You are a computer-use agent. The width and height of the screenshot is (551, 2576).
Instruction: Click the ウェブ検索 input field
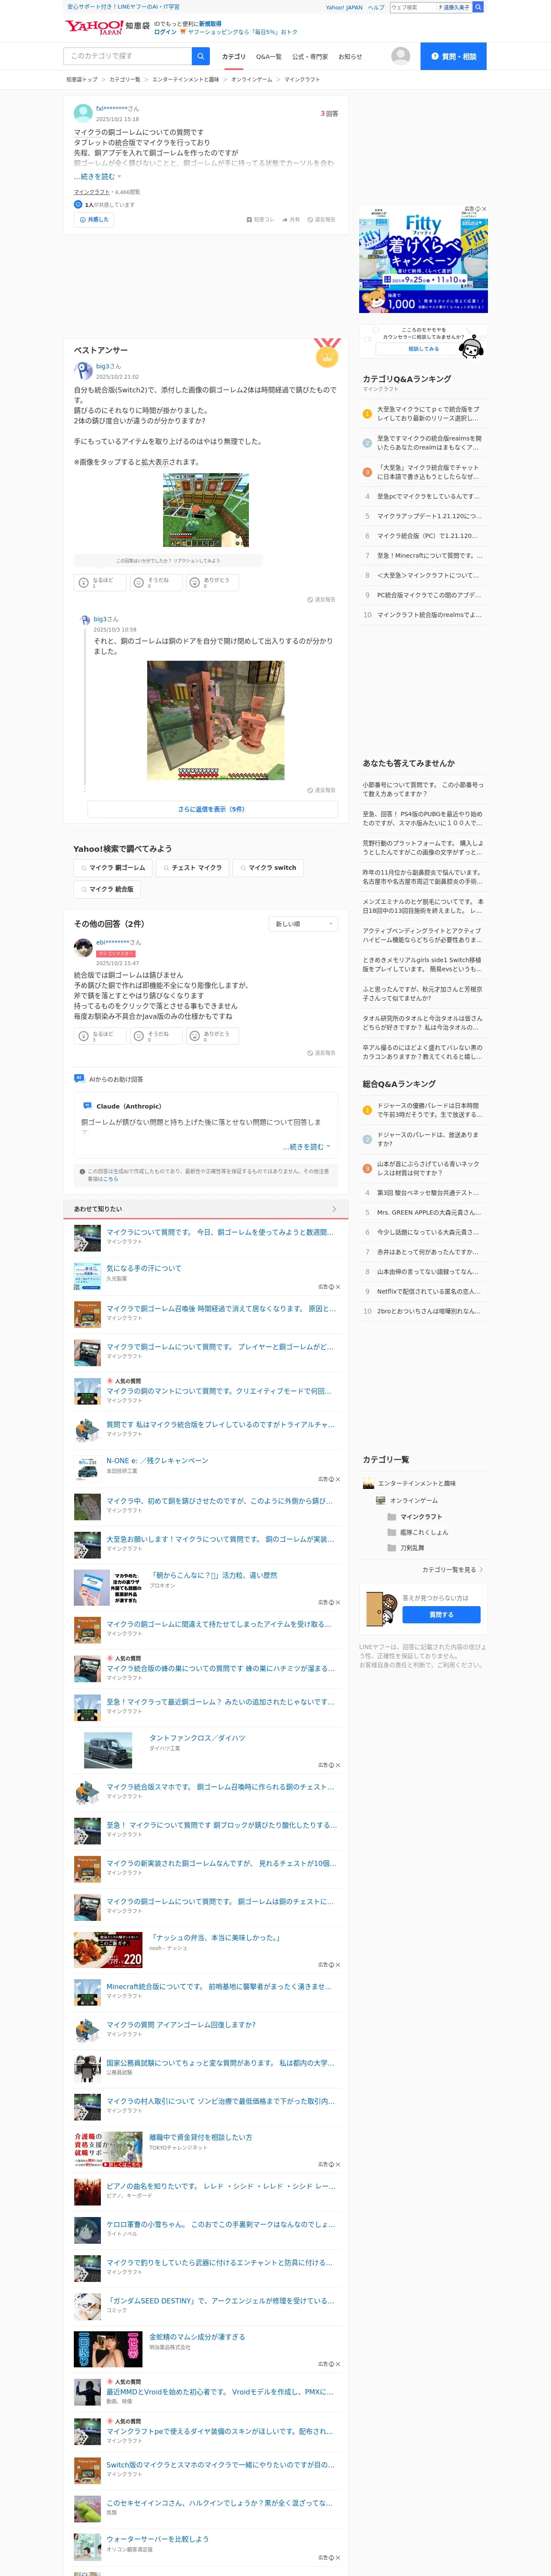coord(413,7)
